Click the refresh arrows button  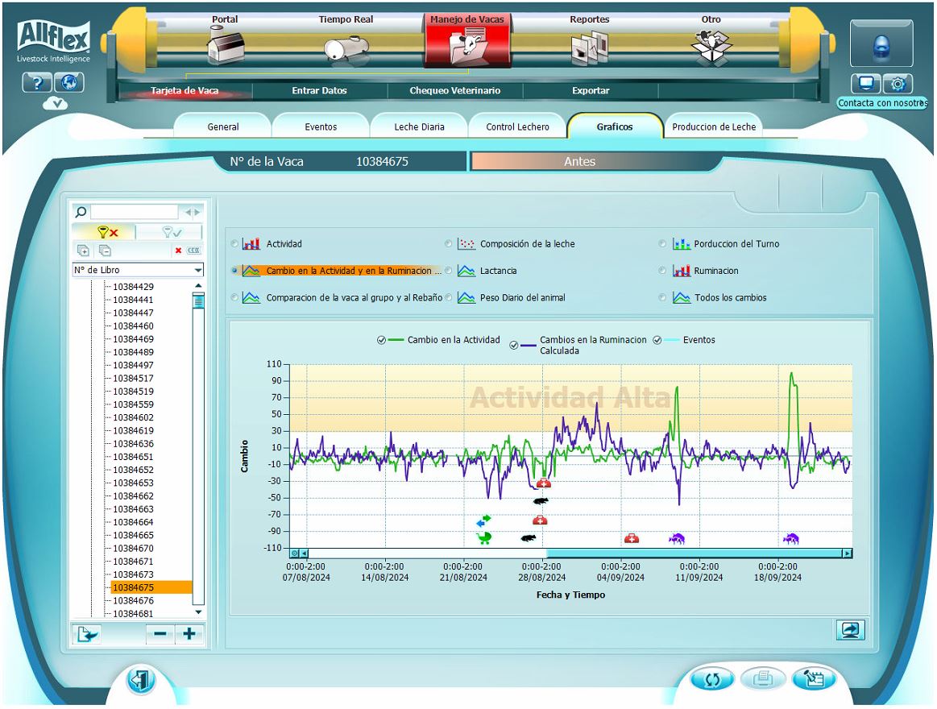pyautogui.click(x=712, y=679)
